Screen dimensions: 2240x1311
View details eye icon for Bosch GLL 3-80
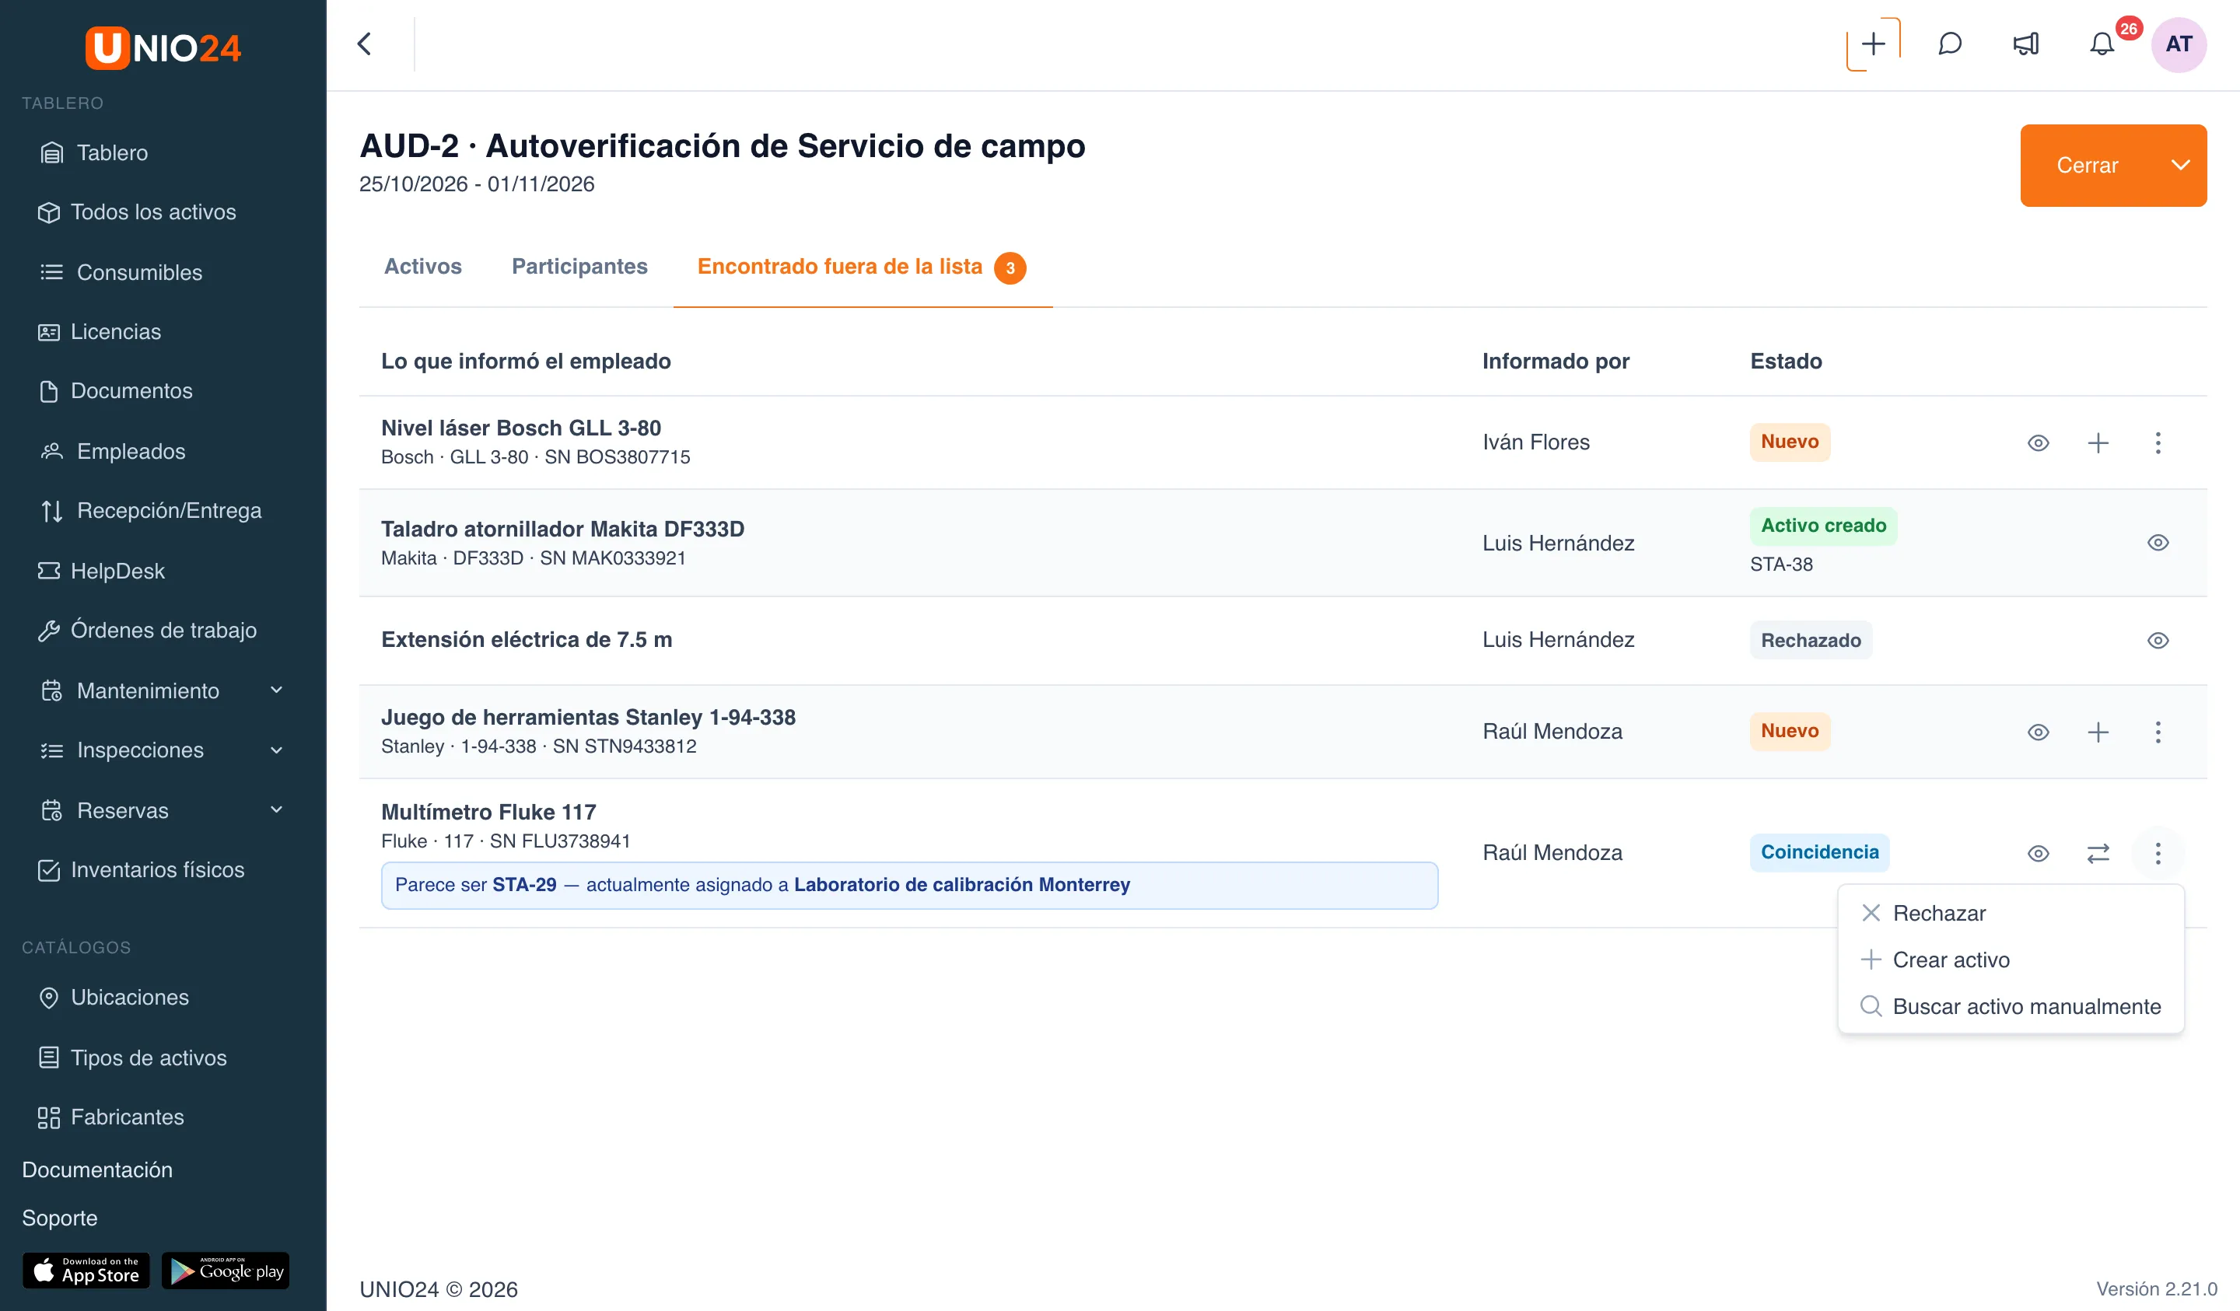(x=2039, y=442)
